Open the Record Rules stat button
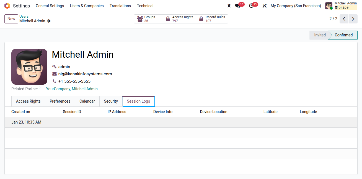362x179 pixels. 212,19
